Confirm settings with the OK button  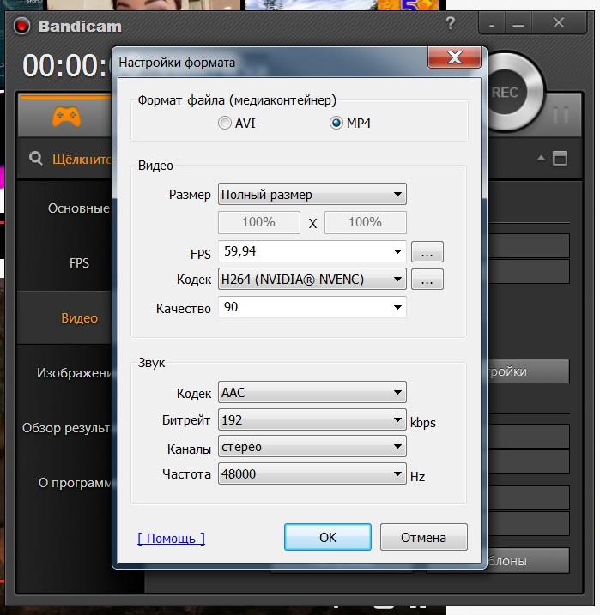(x=328, y=538)
